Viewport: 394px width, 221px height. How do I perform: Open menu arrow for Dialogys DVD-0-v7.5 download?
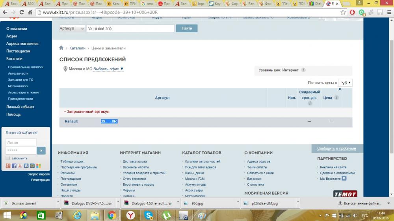tap(118, 202)
